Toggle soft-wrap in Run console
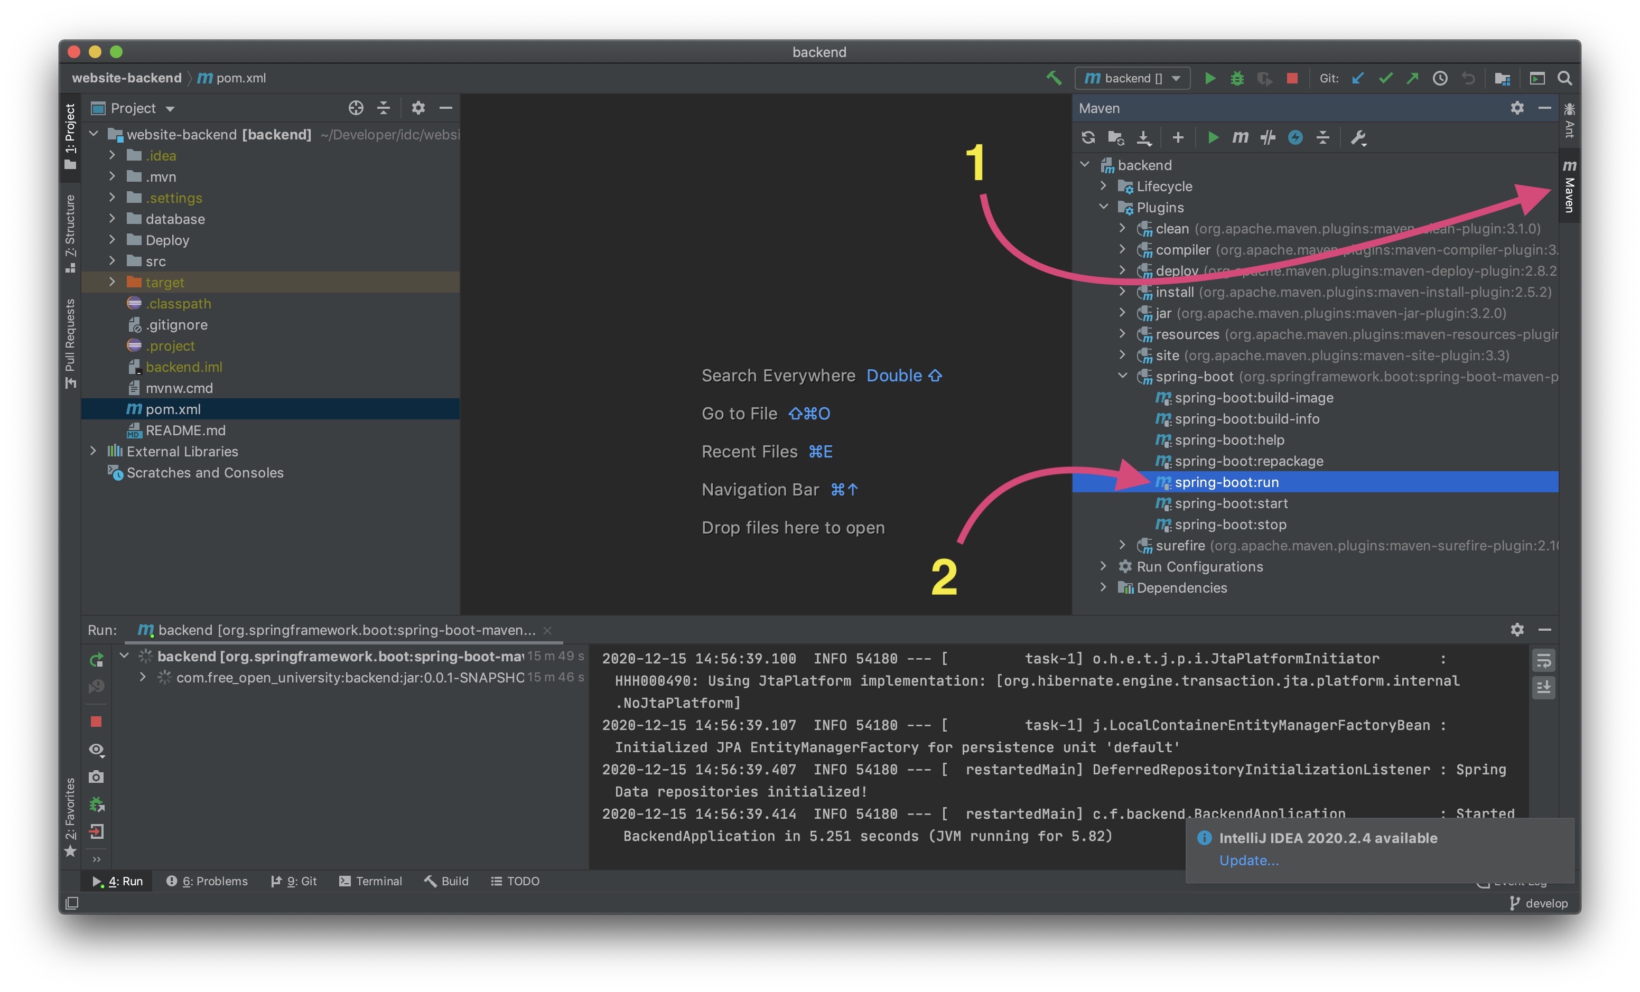The height and width of the screenshot is (992, 1640). tap(1543, 660)
